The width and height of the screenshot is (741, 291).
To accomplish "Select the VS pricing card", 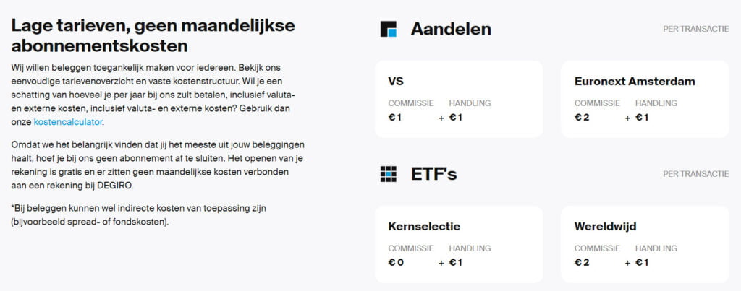I will 458,99.
